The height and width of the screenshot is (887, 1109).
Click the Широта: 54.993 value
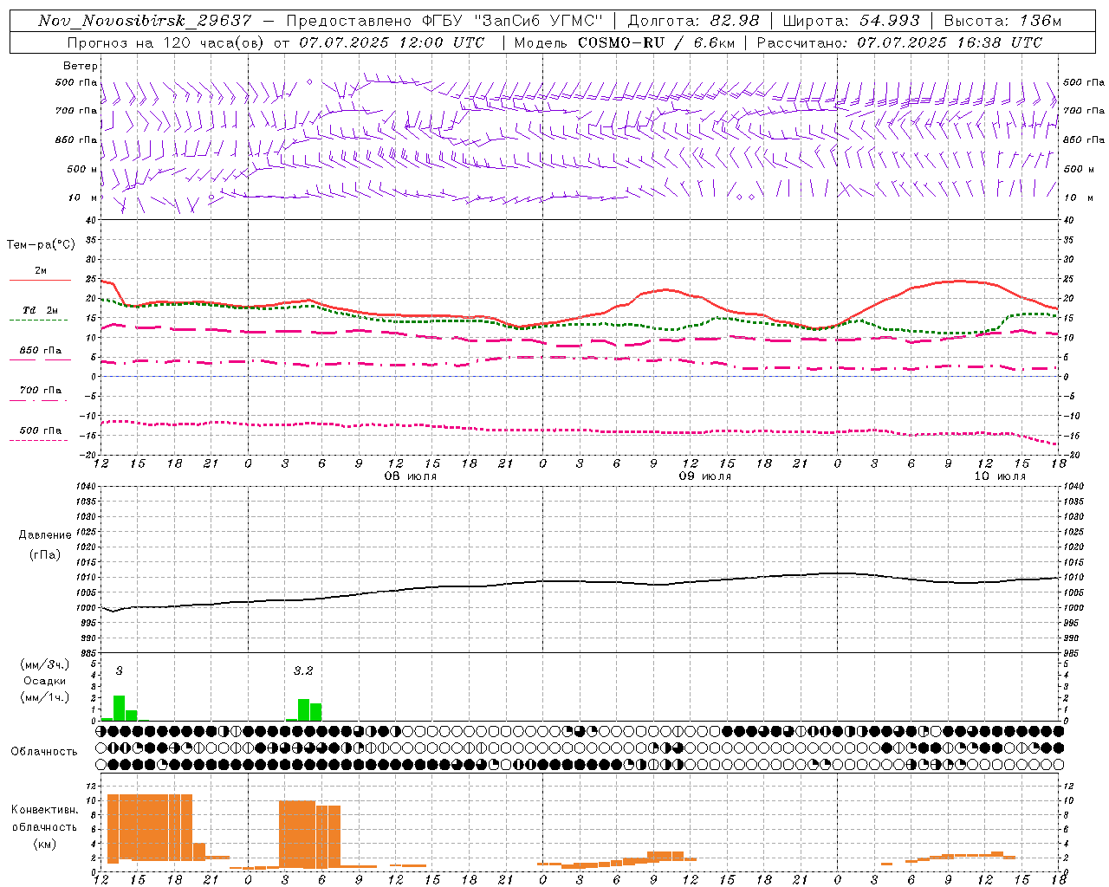[851, 21]
